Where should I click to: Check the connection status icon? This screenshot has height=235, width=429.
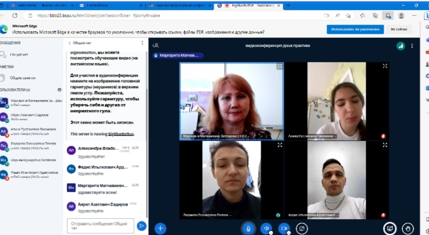[400, 45]
